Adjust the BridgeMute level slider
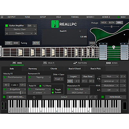This screenshot has width=129, height=129. 14,93
